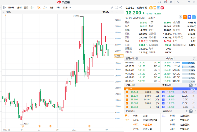
Task: Click the 84.75% volume distribution bar
Action: point(188,63)
